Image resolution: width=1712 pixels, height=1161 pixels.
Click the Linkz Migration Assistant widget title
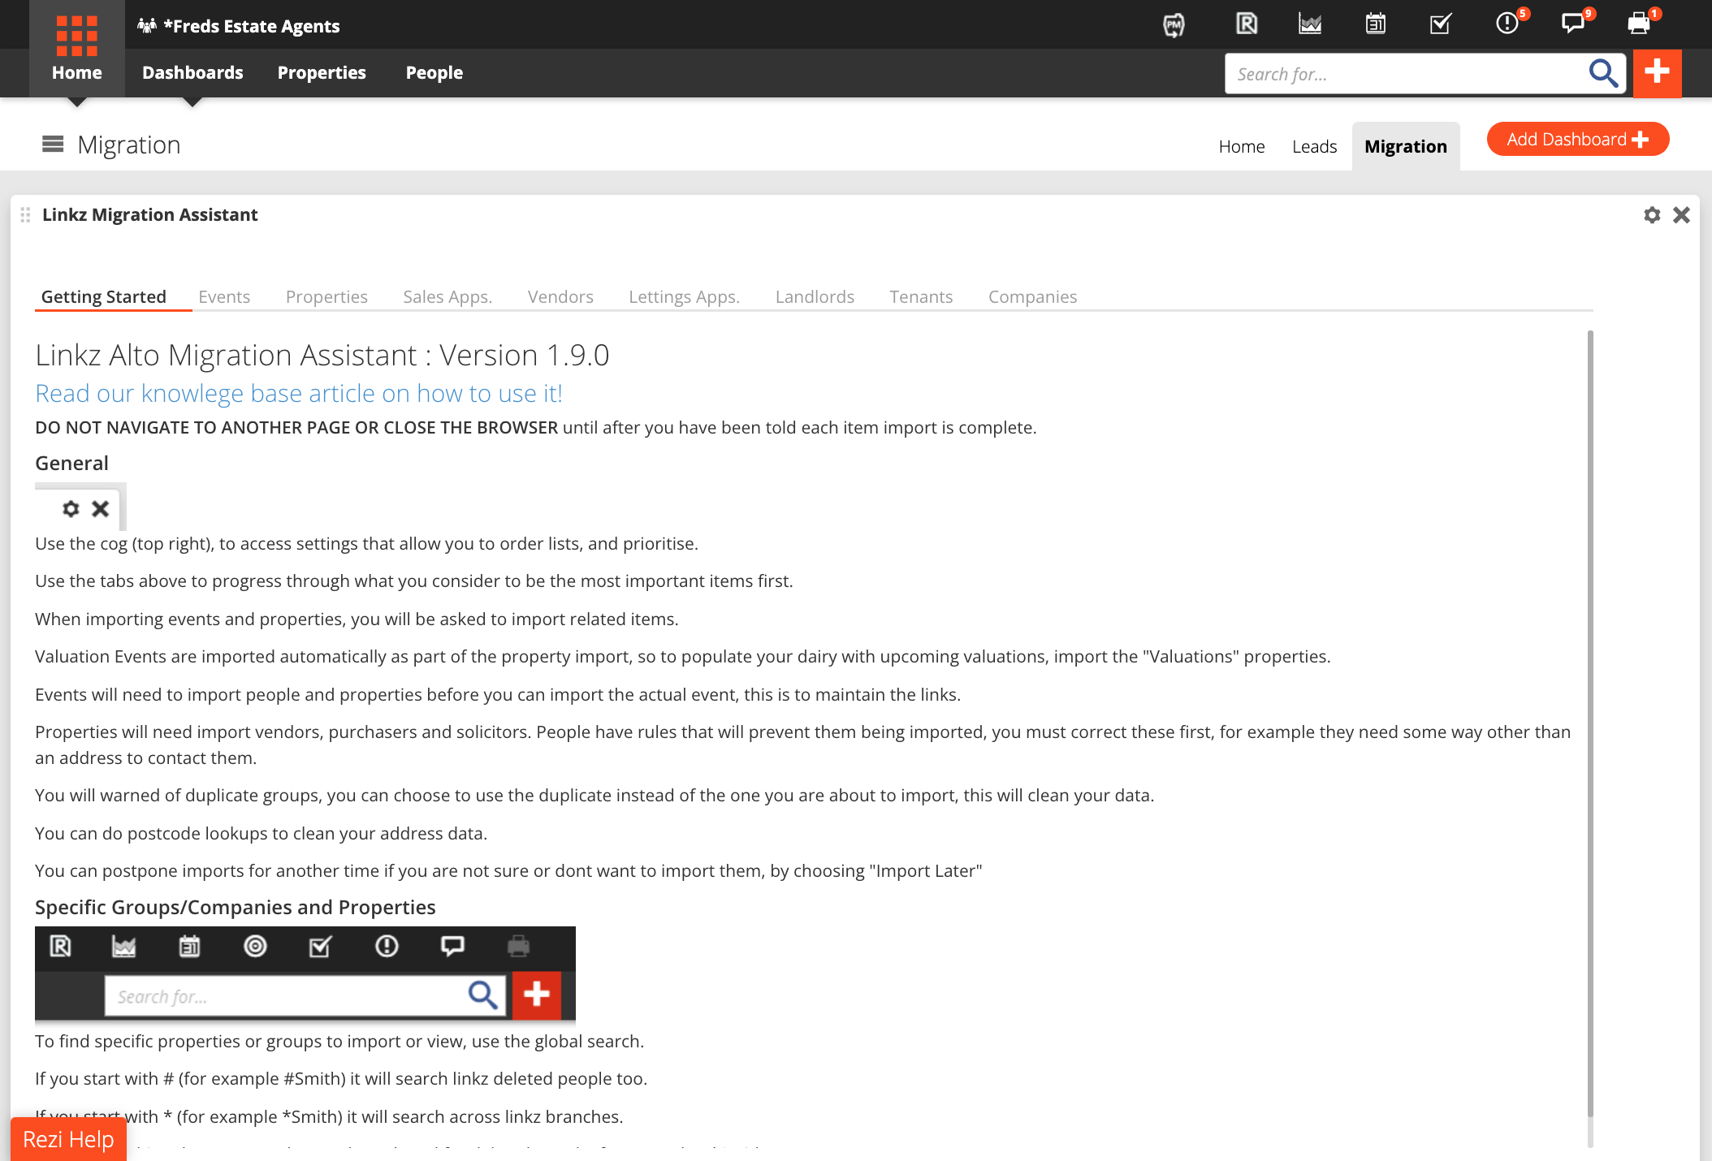click(149, 214)
